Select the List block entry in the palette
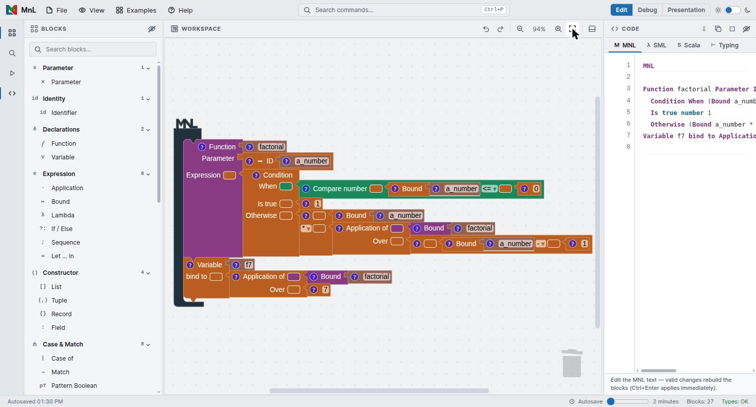 [x=56, y=286]
